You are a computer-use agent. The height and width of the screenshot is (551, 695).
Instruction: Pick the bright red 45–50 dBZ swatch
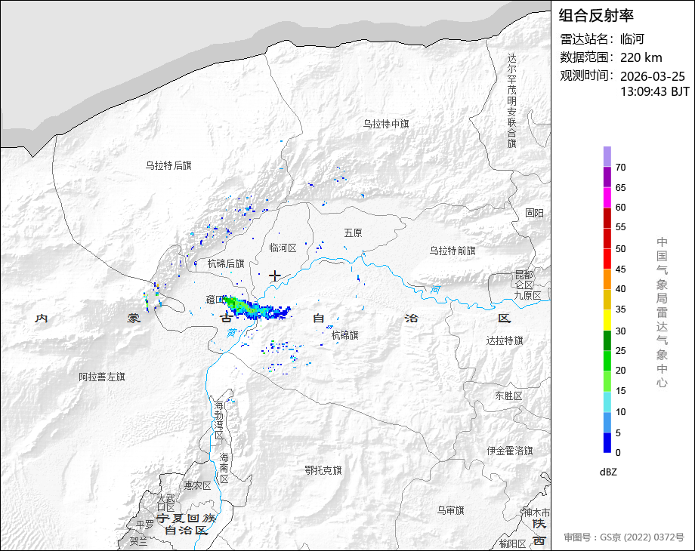click(607, 259)
